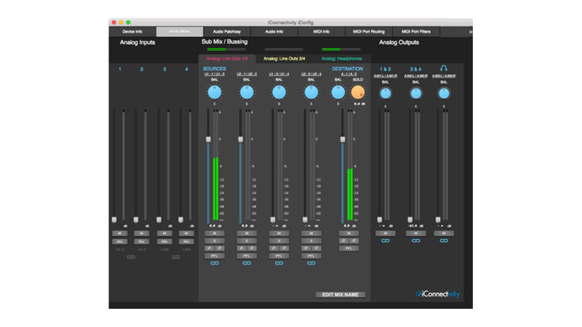Viewport: 582px width, 327px height.
Task: Mute the destination channel
Action: tap(349, 233)
